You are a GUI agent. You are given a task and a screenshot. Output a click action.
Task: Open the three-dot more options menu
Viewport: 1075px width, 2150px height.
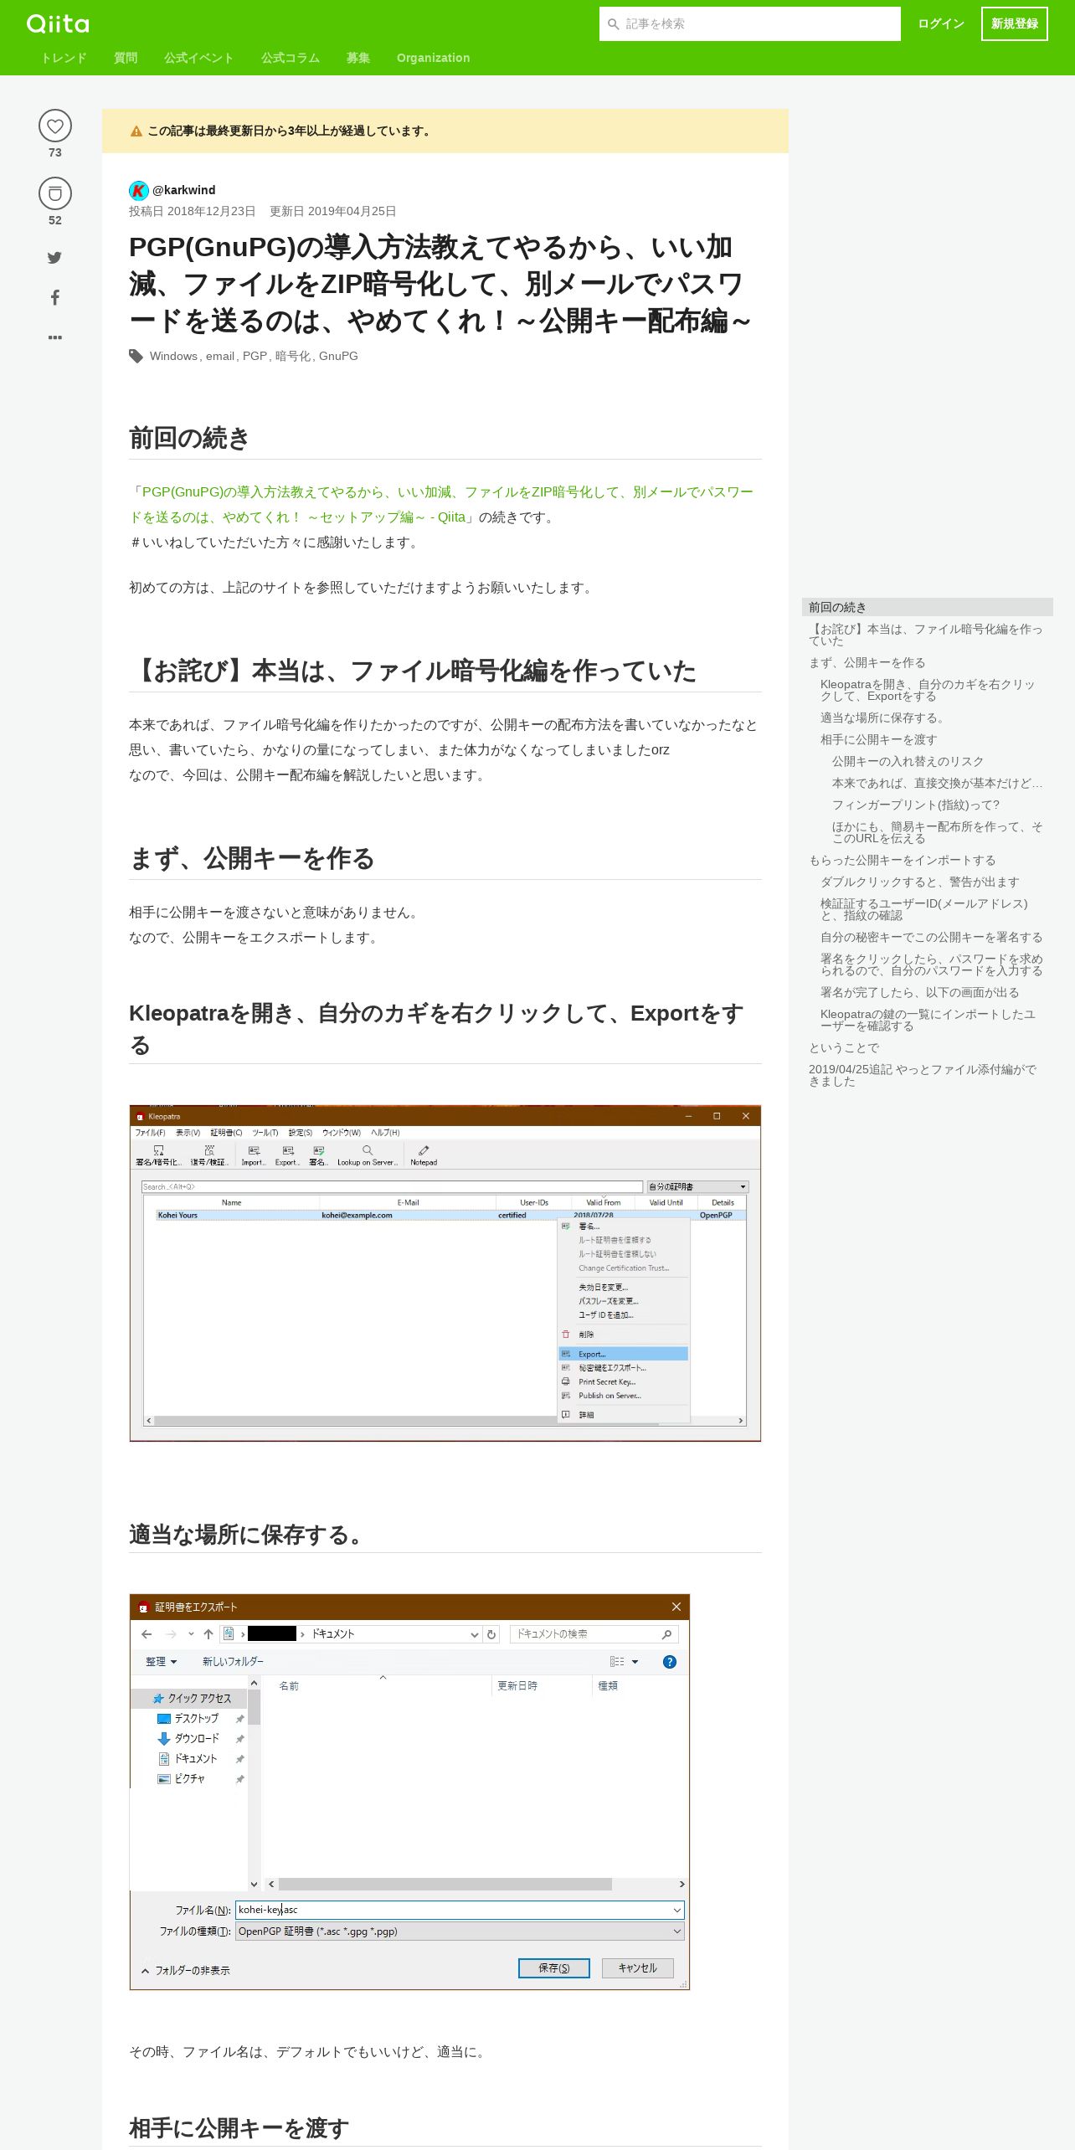[55, 337]
